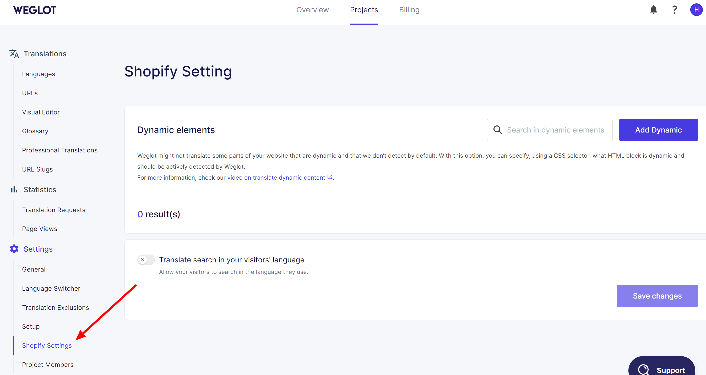Open URL Slugs
Image resolution: width=706 pixels, height=375 pixels.
coord(37,169)
